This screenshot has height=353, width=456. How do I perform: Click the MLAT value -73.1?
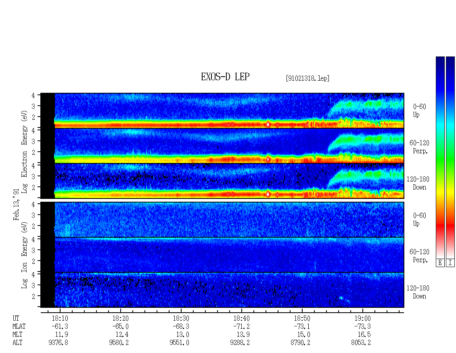(302, 326)
